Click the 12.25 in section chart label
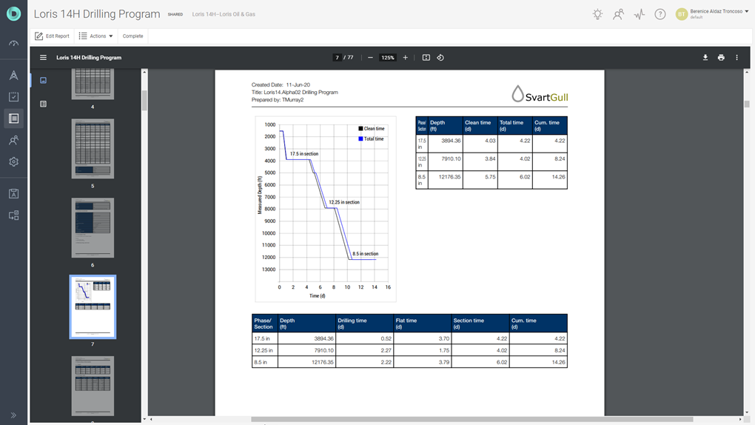This screenshot has width=755, height=425. pos(344,202)
